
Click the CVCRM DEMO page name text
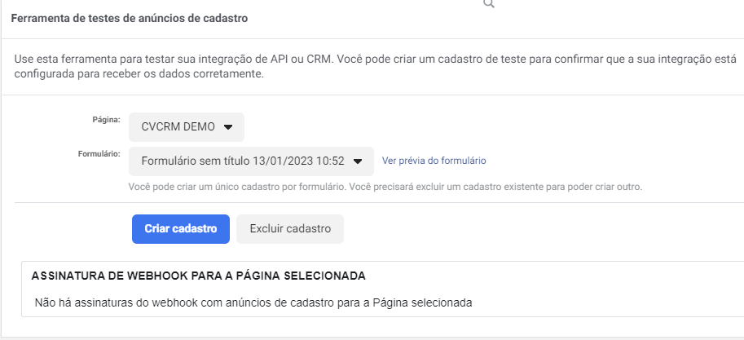pyautogui.click(x=178, y=127)
